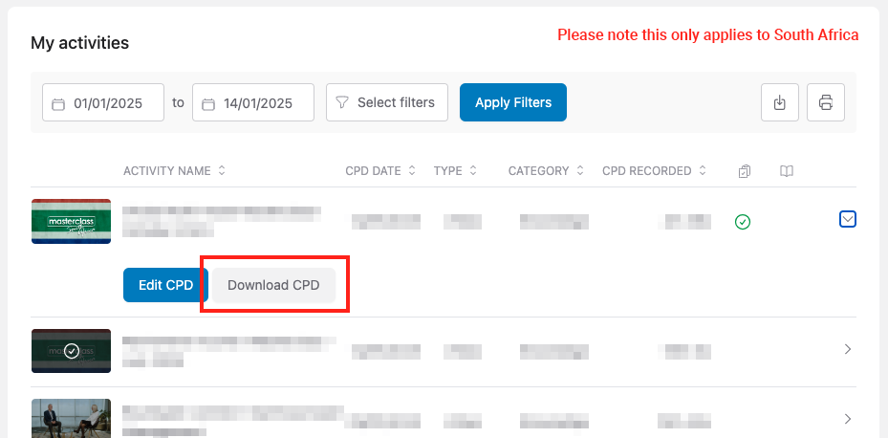Viewport: 888px width, 438px height.
Task: Open the masterclass thumbnail in first row
Action: (71, 221)
